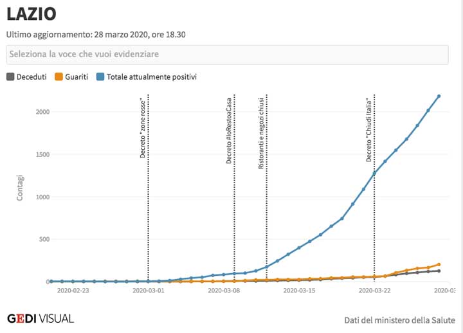Click the 'Ristoranti e negozi chiusi' marker
The width and height of the screenshot is (463, 333).
click(x=266, y=193)
